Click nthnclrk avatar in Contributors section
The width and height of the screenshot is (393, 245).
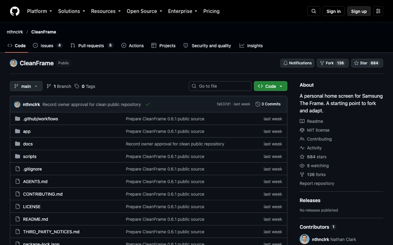coord(305,239)
